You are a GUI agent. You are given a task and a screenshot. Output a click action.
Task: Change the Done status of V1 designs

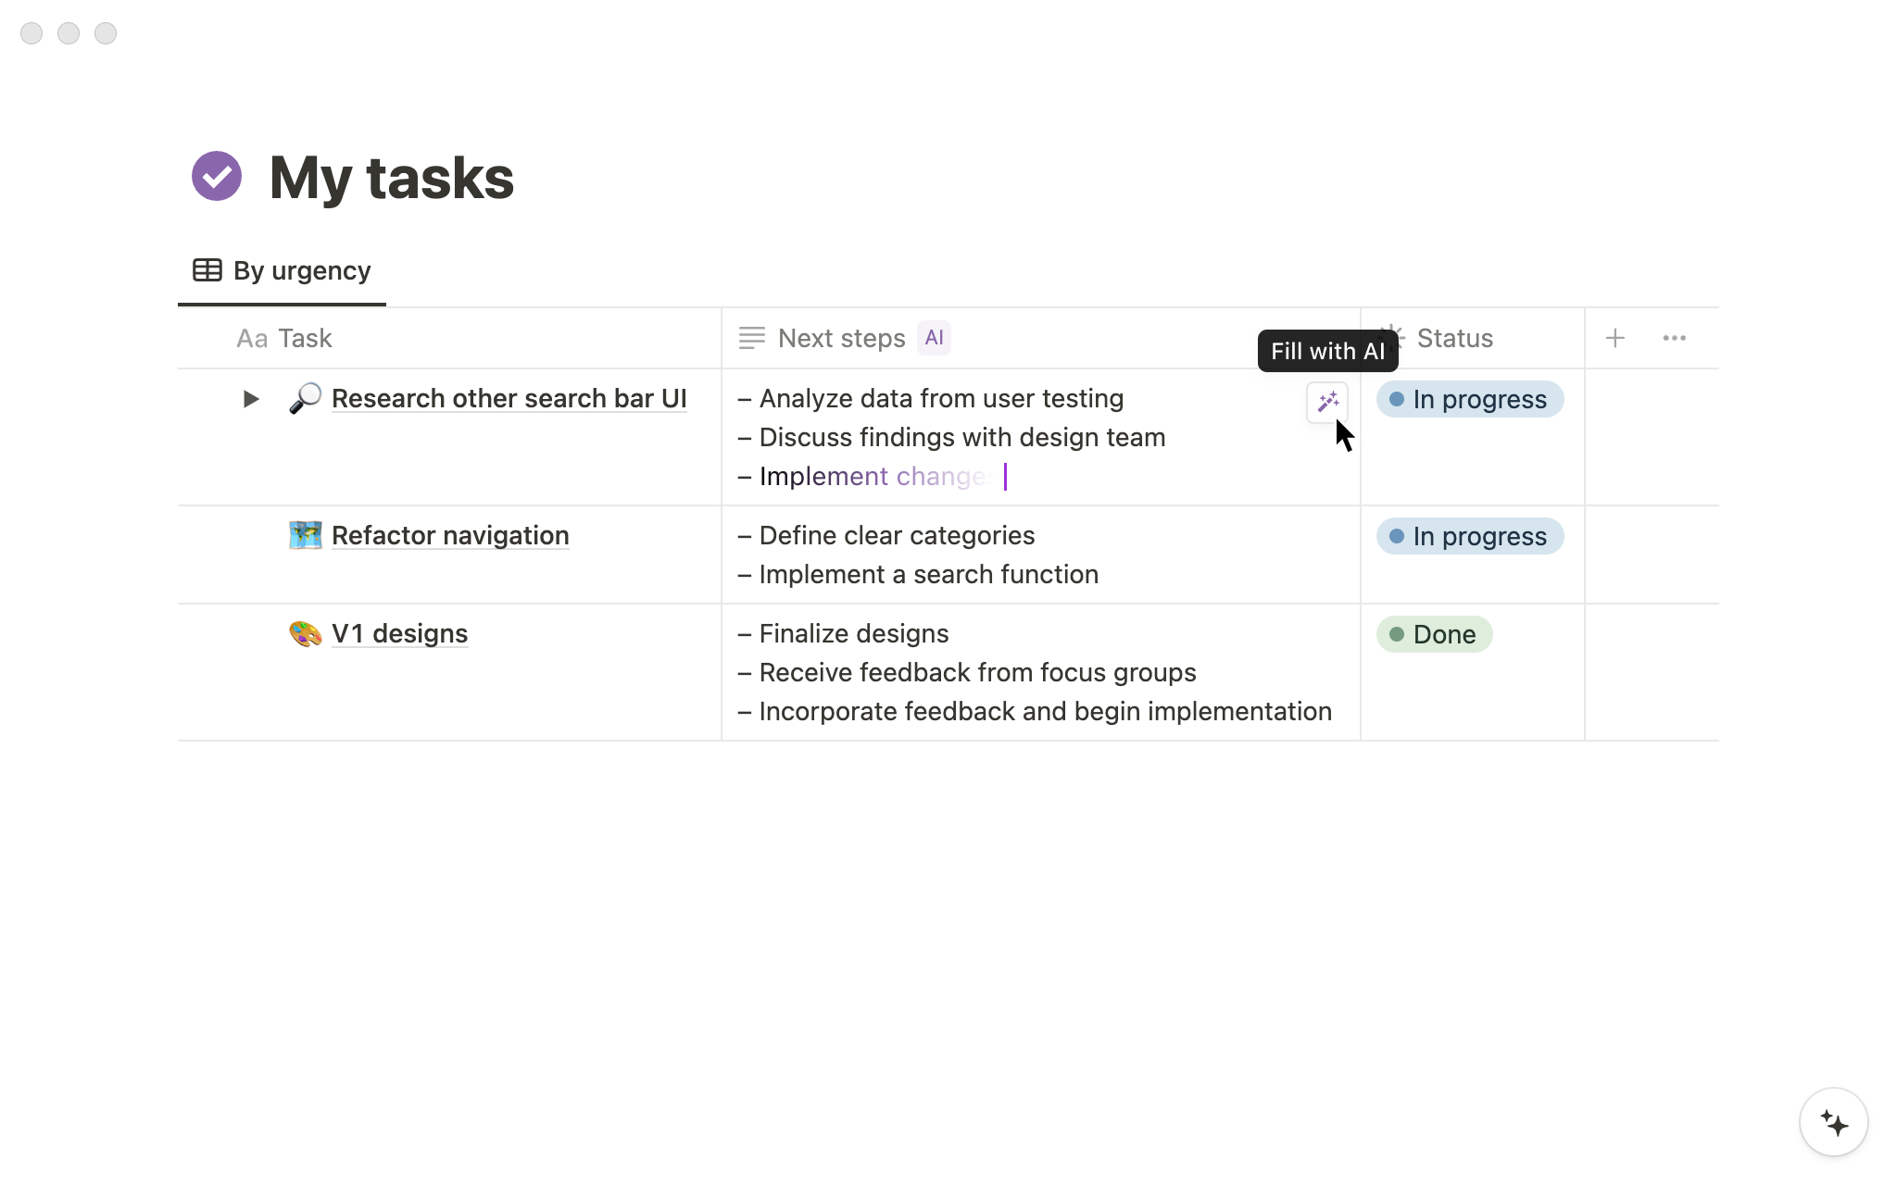[1434, 634]
